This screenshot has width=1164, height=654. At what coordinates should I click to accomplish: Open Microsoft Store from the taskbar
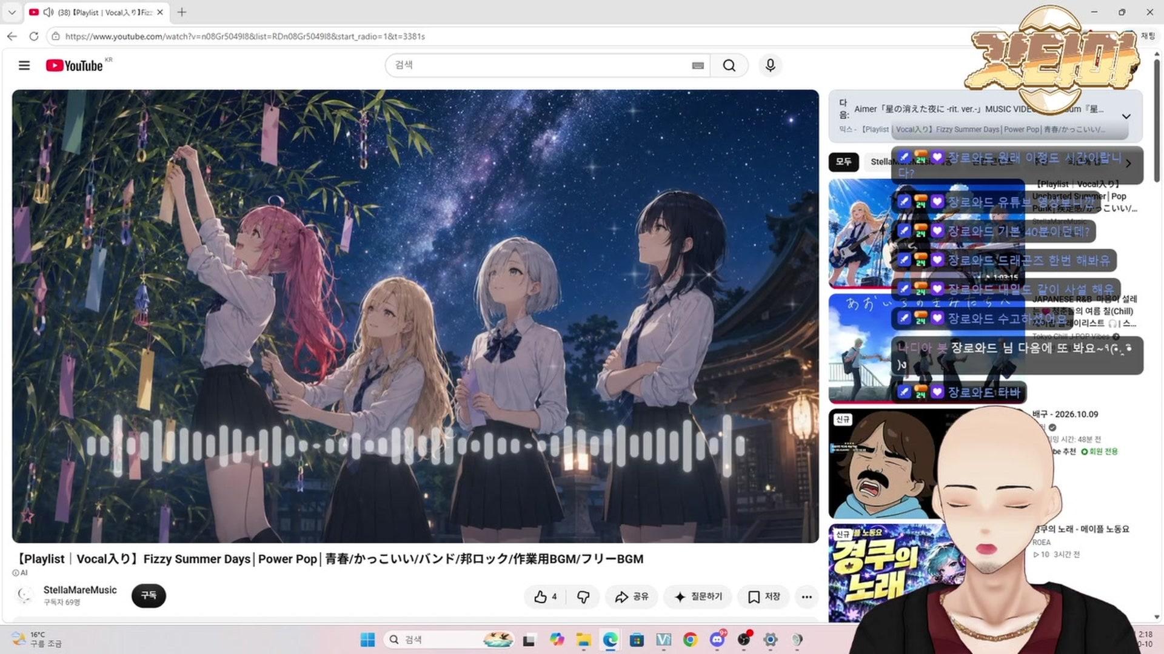(x=637, y=639)
